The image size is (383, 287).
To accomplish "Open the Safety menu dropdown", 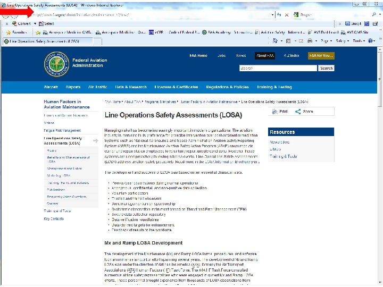I will click(x=343, y=41).
